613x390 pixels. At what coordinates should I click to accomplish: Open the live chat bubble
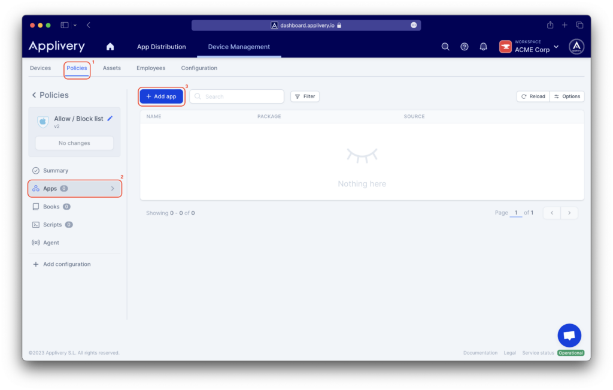coord(569,335)
